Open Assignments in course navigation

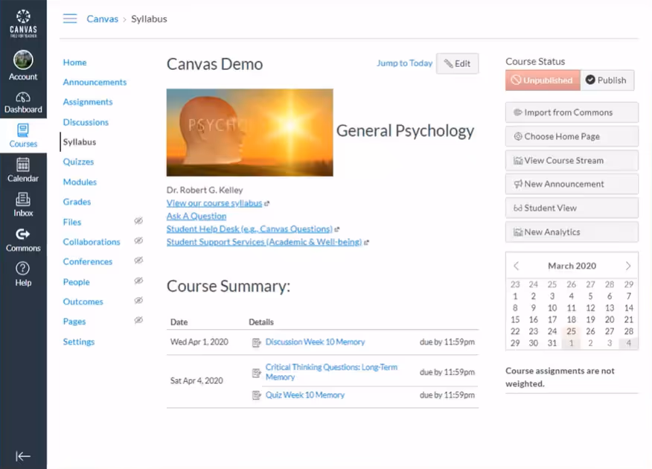coord(88,102)
